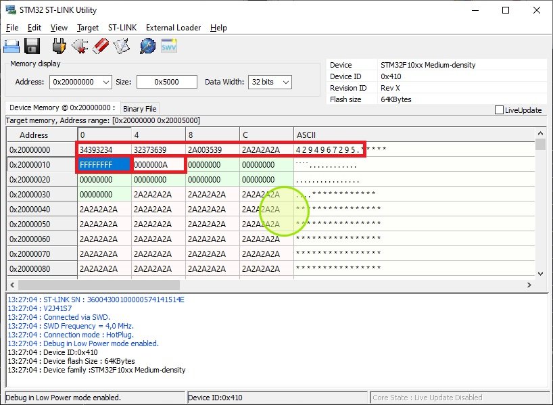Select the Device Memory @ 0x20000000 tab

62,108
